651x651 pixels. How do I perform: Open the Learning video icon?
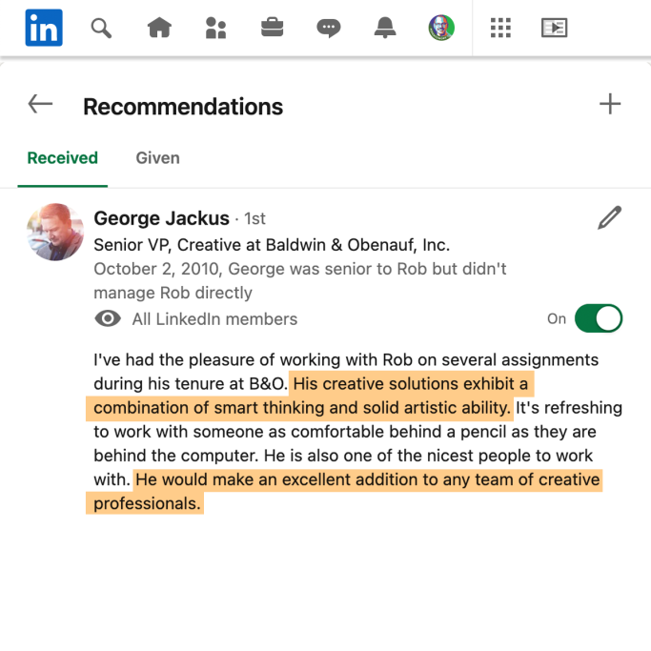(x=555, y=28)
